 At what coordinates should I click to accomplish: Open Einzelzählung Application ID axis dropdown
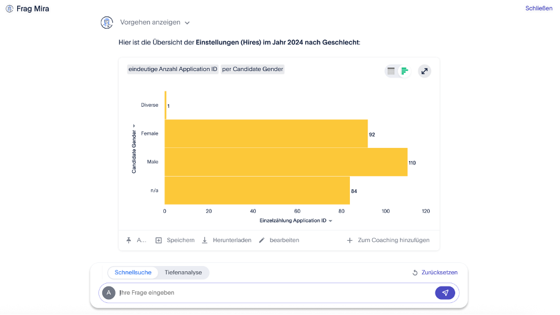pyautogui.click(x=330, y=221)
